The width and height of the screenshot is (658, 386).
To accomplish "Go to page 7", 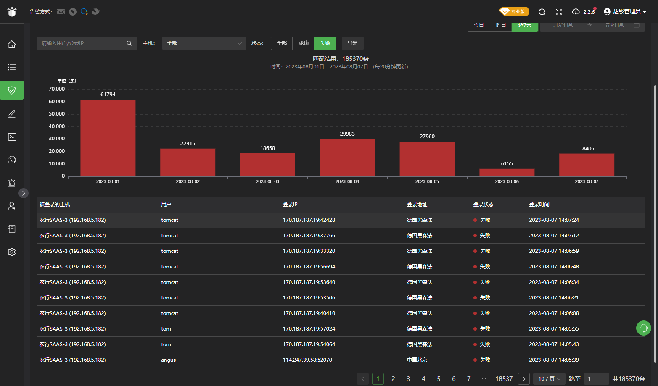I will 469,379.
